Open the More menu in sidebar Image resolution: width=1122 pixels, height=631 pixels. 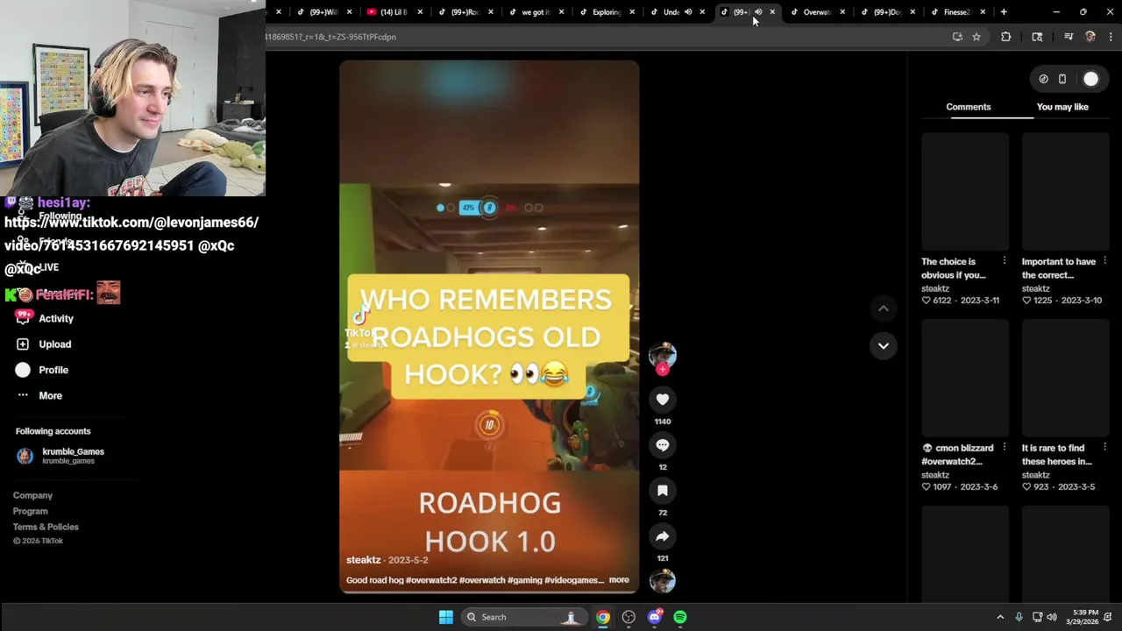(50, 395)
